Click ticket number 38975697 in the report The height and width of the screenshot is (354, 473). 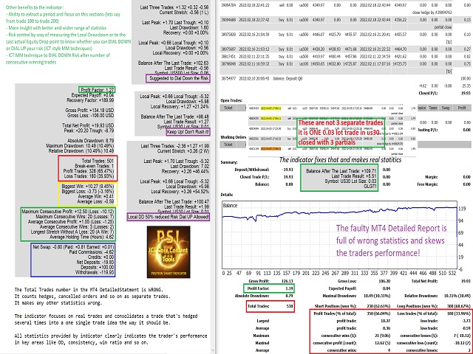228,49
